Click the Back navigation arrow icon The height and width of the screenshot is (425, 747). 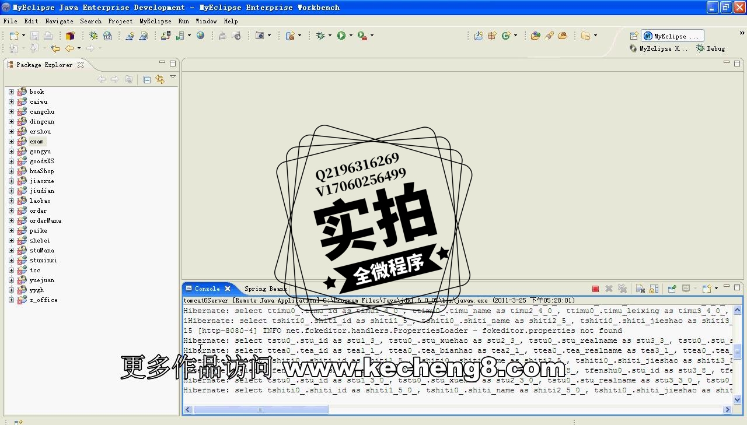(69, 48)
